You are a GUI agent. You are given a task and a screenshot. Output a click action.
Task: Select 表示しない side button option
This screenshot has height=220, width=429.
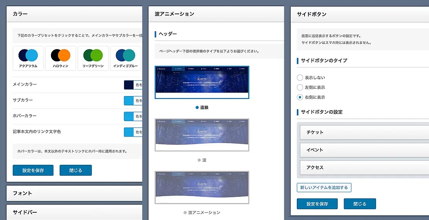click(300, 78)
